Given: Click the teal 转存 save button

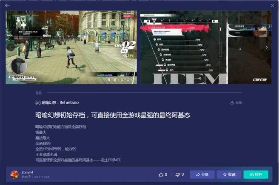Looking at the screenshot, I should (x=256, y=174).
